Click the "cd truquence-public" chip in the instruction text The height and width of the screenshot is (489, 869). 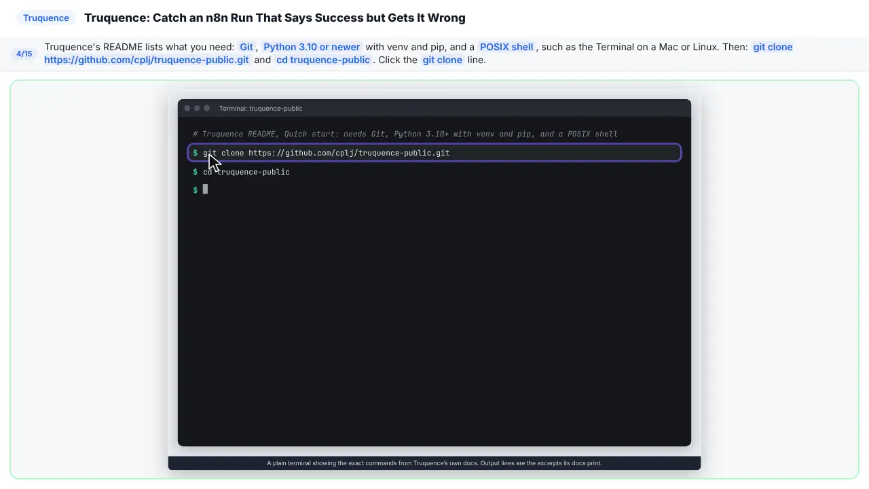click(x=323, y=60)
